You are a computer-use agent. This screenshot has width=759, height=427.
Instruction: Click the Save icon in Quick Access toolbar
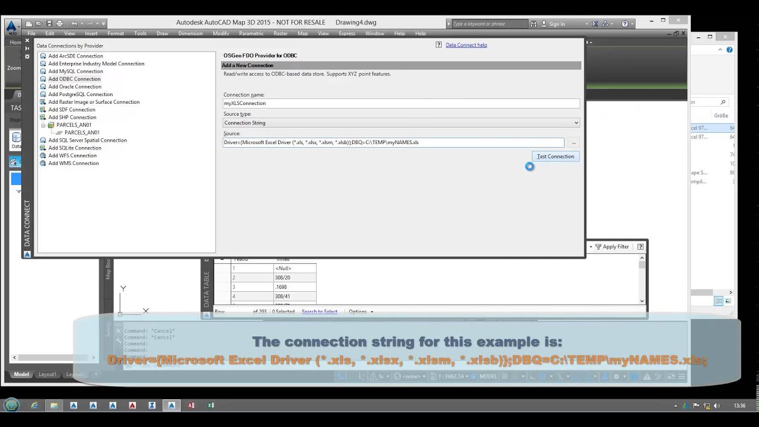49,24
